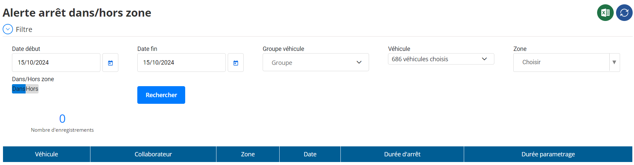This screenshot has width=634, height=165.
Task: Open the Date fin calendar picker
Action: pos(236,63)
